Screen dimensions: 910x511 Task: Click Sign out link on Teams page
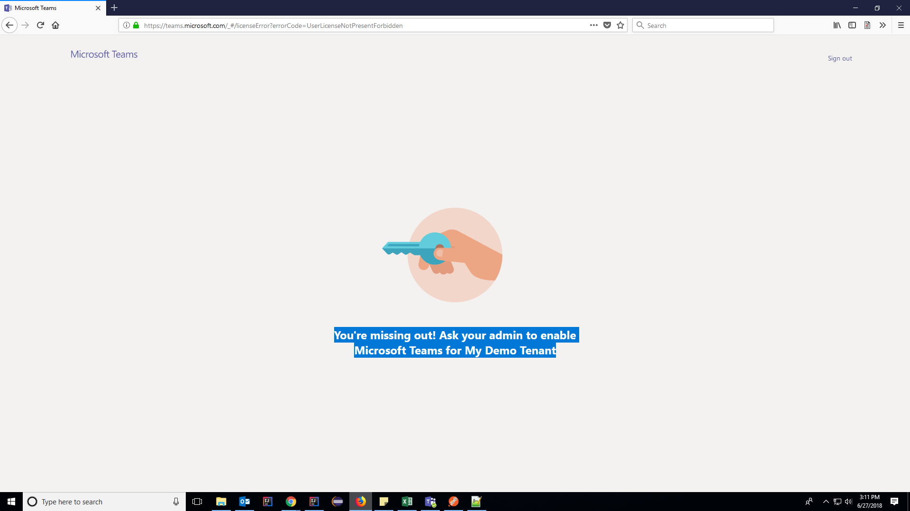[x=840, y=58]
